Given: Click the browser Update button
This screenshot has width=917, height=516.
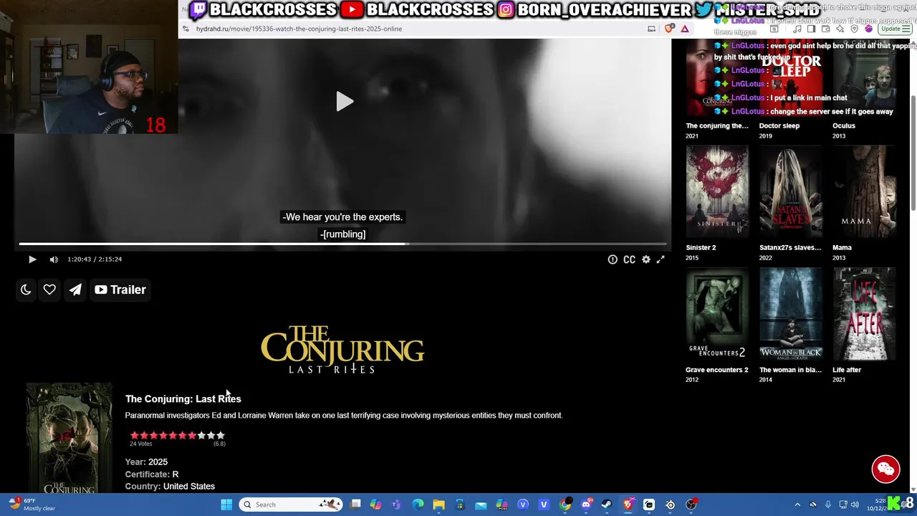Looking at the screenshot, I should [896, 29].
